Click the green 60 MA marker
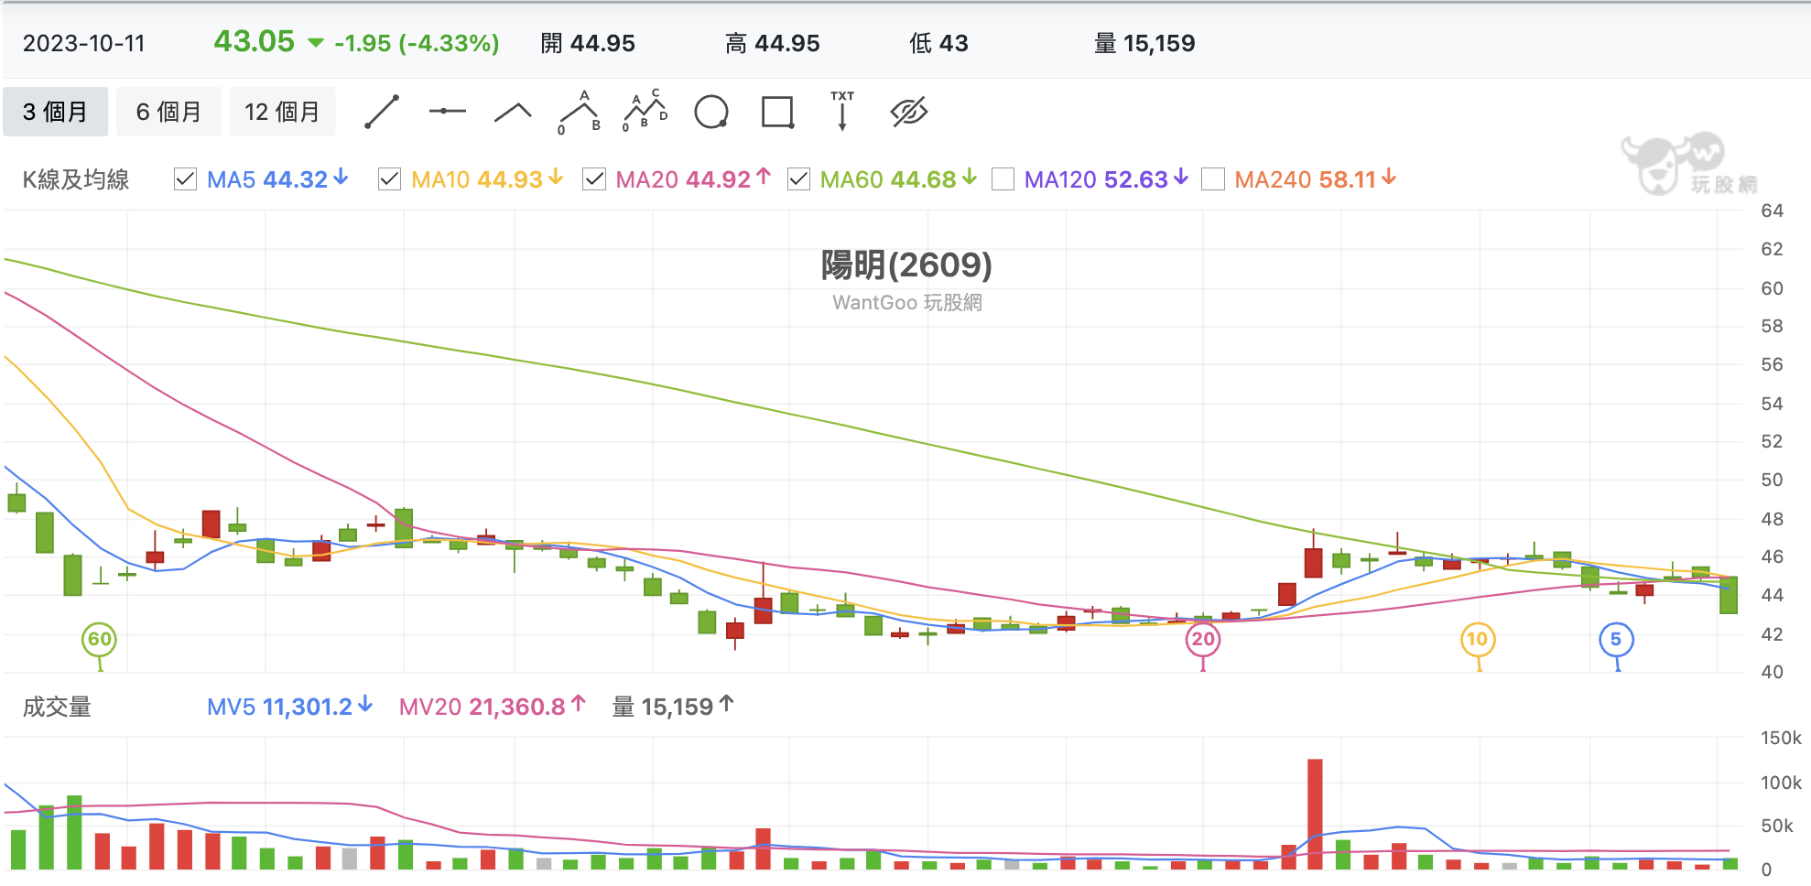 (100, 640)
